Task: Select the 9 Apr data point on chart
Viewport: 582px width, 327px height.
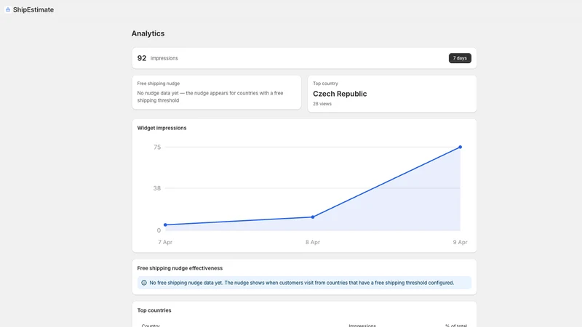Action: [x=461, y=148]
